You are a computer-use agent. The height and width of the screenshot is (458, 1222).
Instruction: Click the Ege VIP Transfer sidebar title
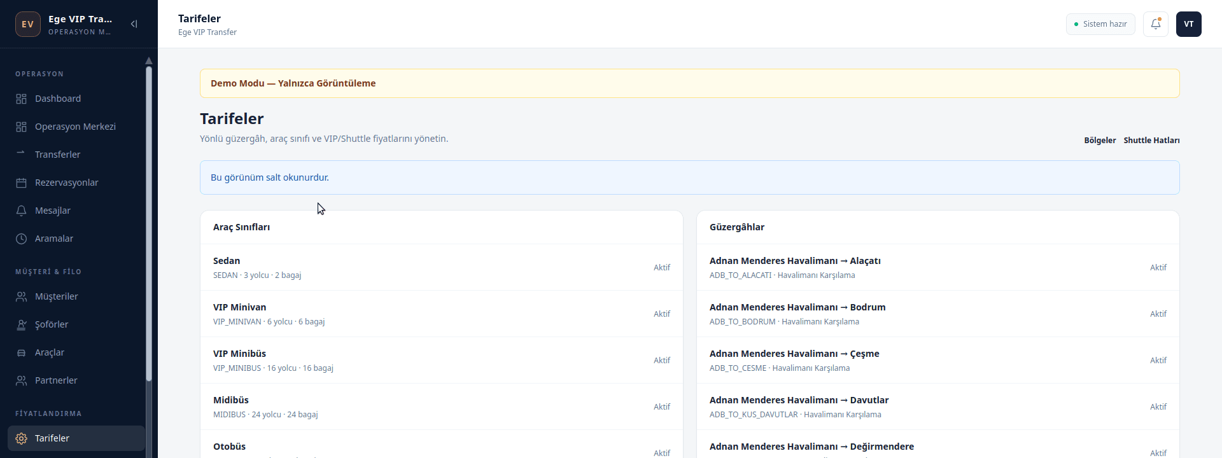point(80,19)
